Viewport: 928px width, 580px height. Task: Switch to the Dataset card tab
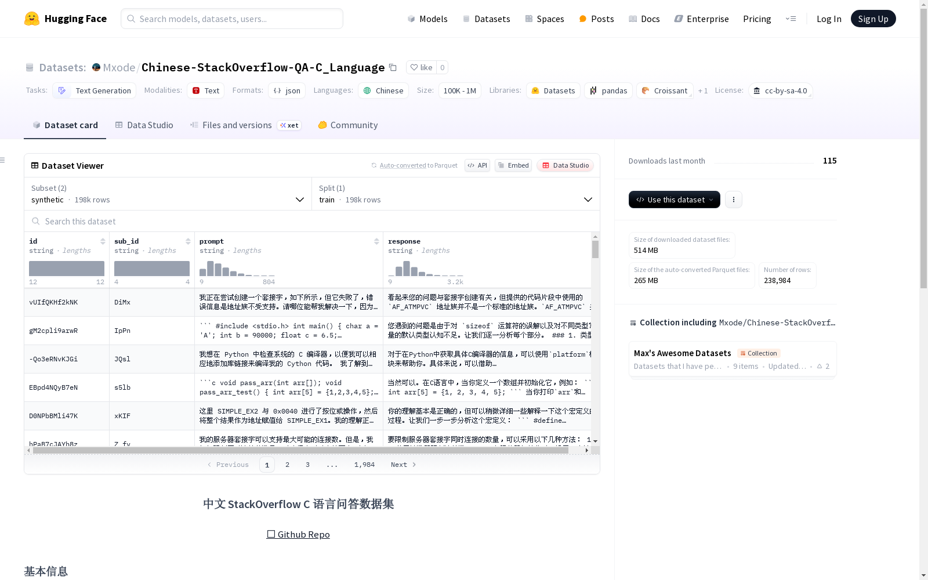pos(65,125)
